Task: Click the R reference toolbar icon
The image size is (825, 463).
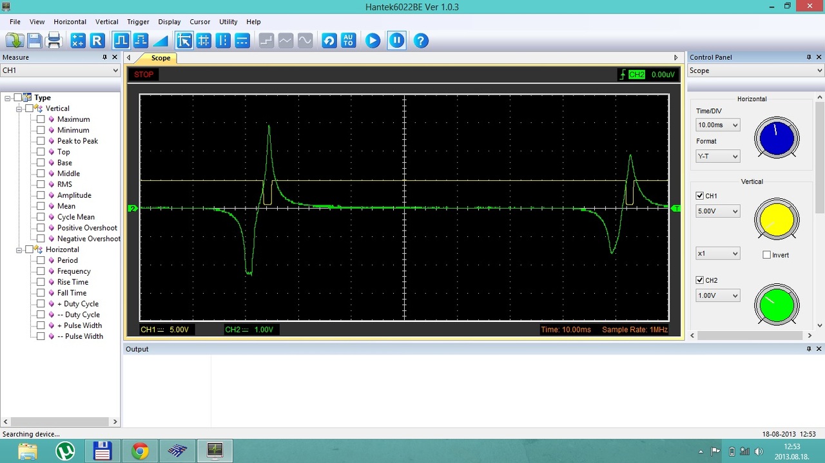Action: coord(97,41)
